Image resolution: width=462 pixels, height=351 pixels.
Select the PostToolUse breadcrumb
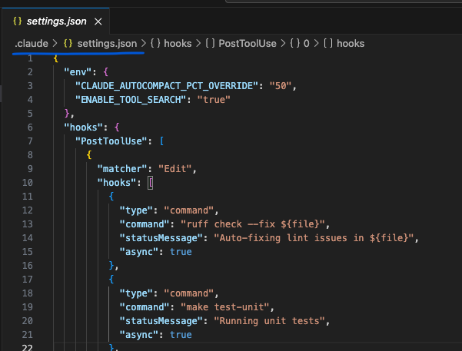(248, 44)
